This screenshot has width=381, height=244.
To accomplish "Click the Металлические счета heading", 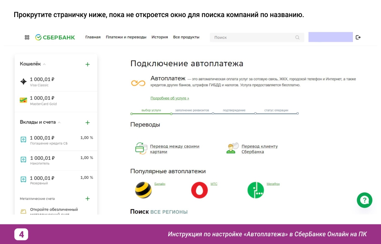I will [37, 198].
